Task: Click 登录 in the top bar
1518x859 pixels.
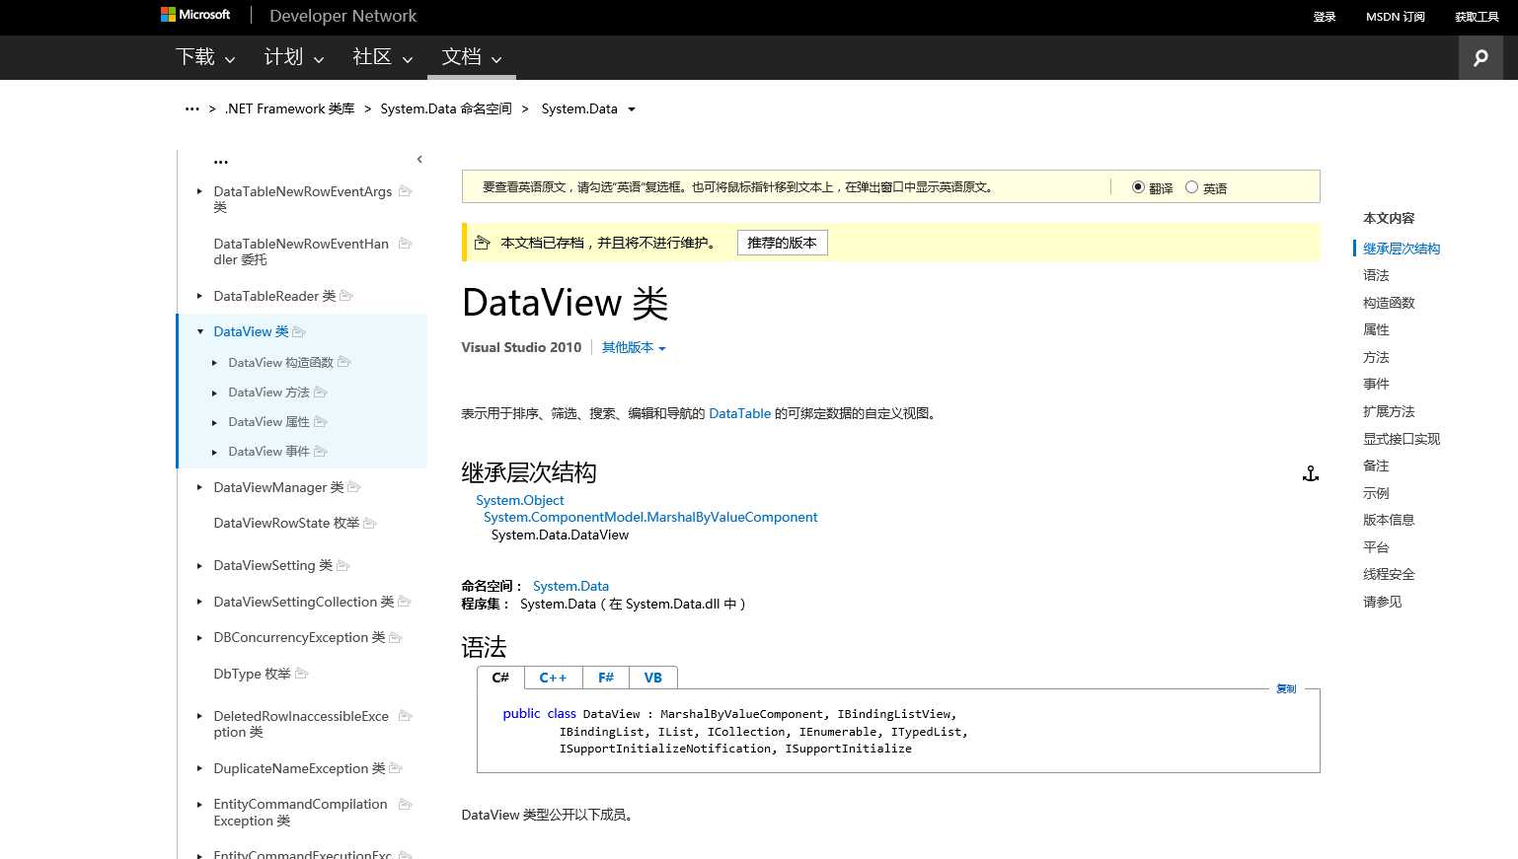Action: [x=1325, y=17]
